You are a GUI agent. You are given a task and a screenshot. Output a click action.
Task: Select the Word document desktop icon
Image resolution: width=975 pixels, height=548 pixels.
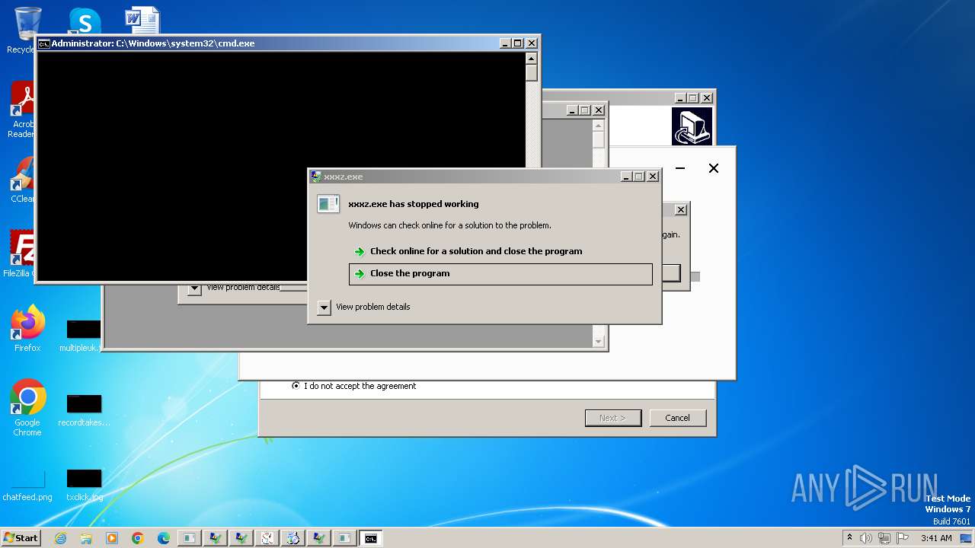pyautogui.click(x=142, y=21)
